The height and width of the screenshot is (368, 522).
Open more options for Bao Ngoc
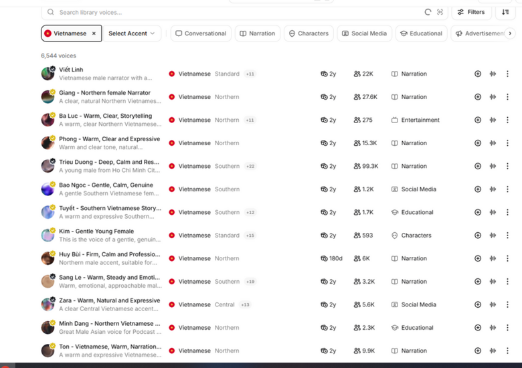tap(507, 189)
